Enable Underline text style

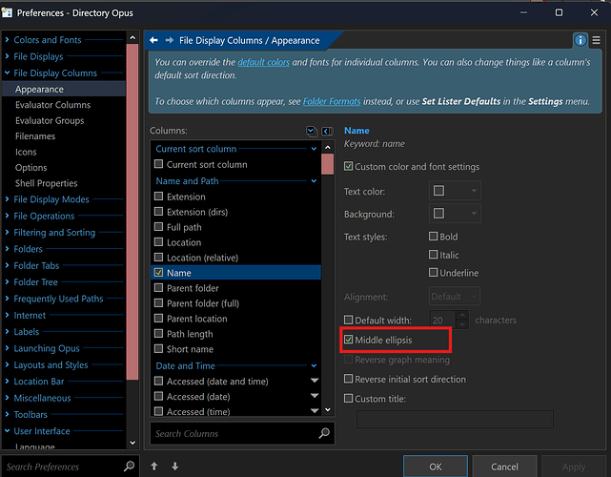click(433, 272)
